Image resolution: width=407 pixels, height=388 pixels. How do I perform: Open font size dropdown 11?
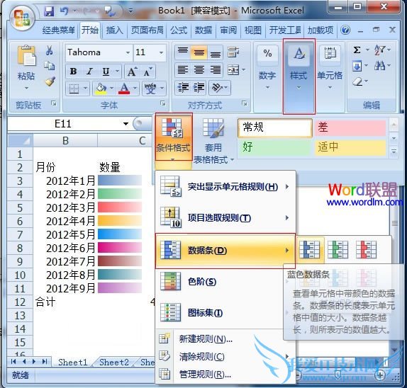pos(161,52)
